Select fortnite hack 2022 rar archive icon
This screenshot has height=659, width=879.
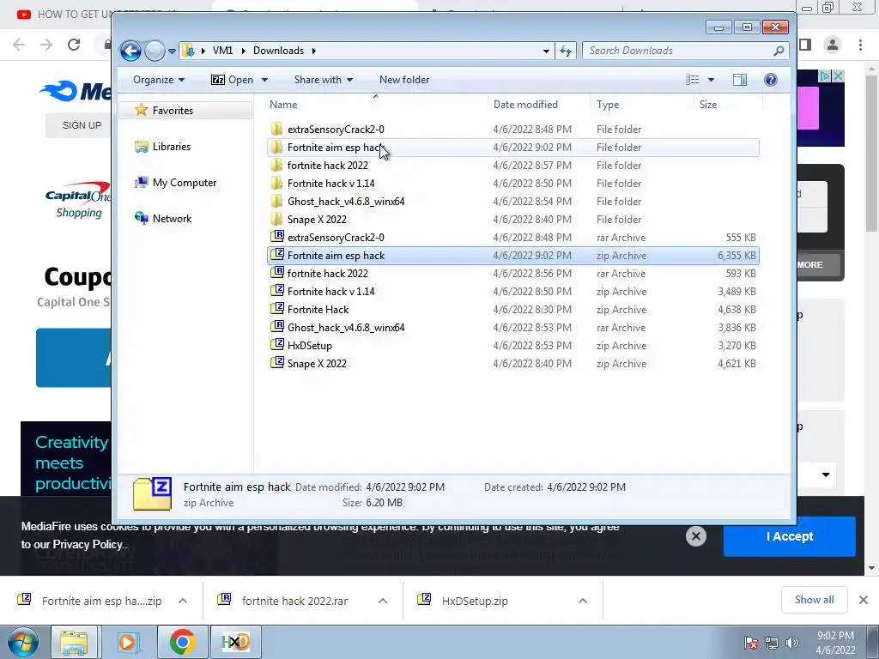(277, 273)
